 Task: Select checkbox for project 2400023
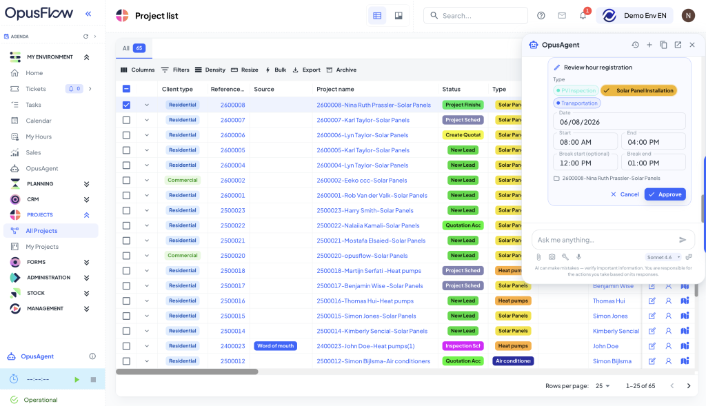(127, 346)
